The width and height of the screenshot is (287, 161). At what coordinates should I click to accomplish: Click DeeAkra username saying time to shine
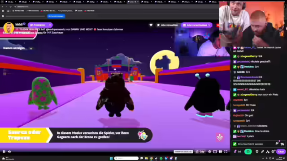[x=249, y=131]
